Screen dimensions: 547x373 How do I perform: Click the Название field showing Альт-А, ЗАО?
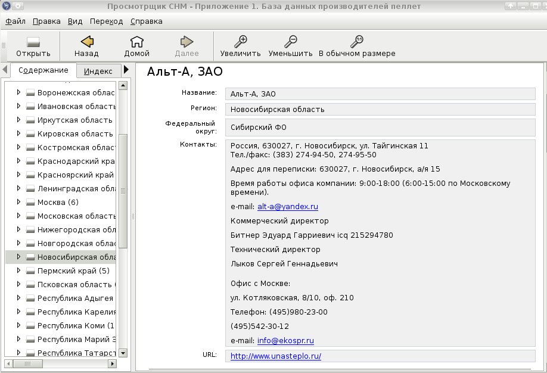pyautogui.click(x=380, y=94)
